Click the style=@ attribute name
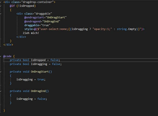The width and height of the screenshot is (158, 116). click(x=30, y=29)
